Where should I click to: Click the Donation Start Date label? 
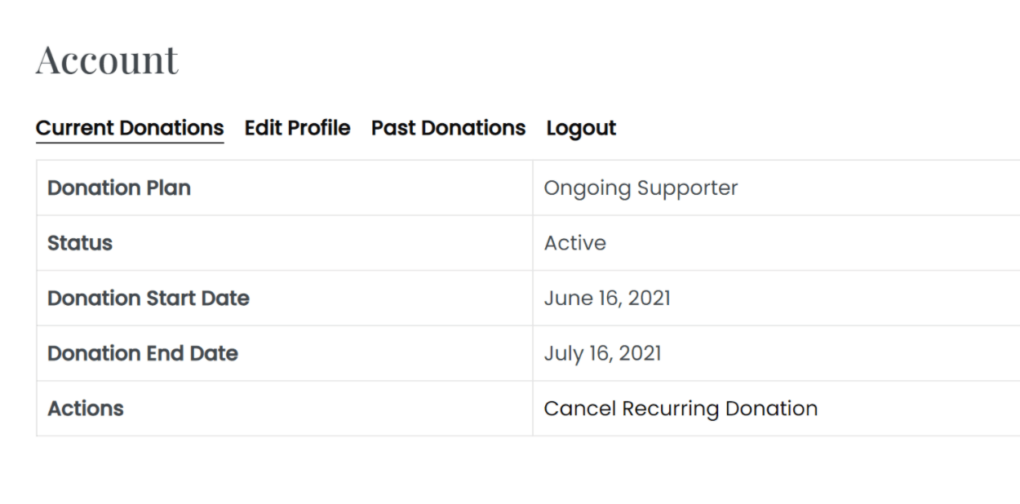coord(148,298)
